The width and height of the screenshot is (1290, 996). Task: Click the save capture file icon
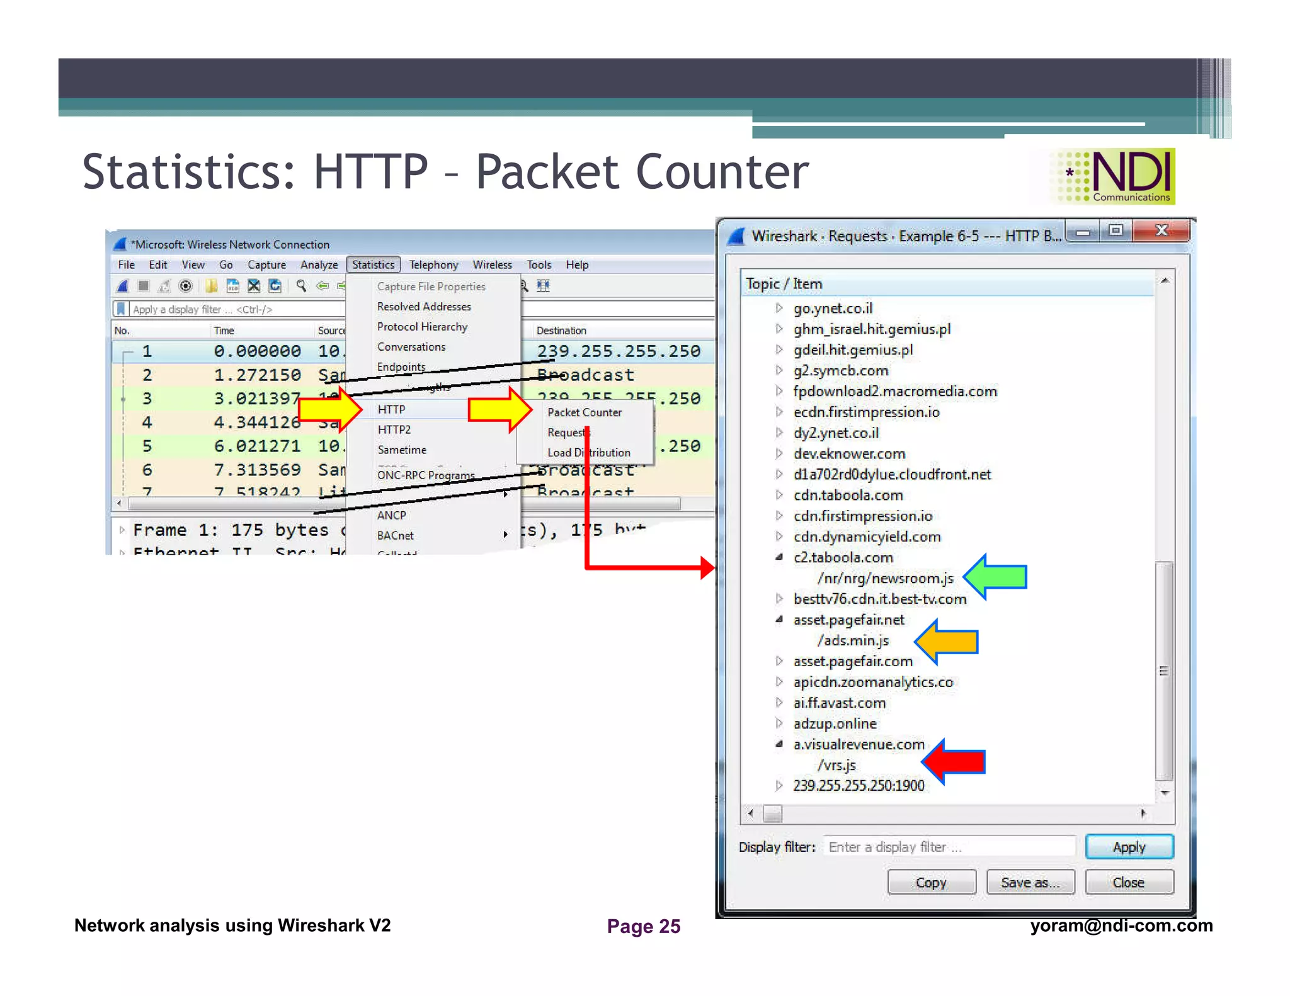tap(232, 286)
